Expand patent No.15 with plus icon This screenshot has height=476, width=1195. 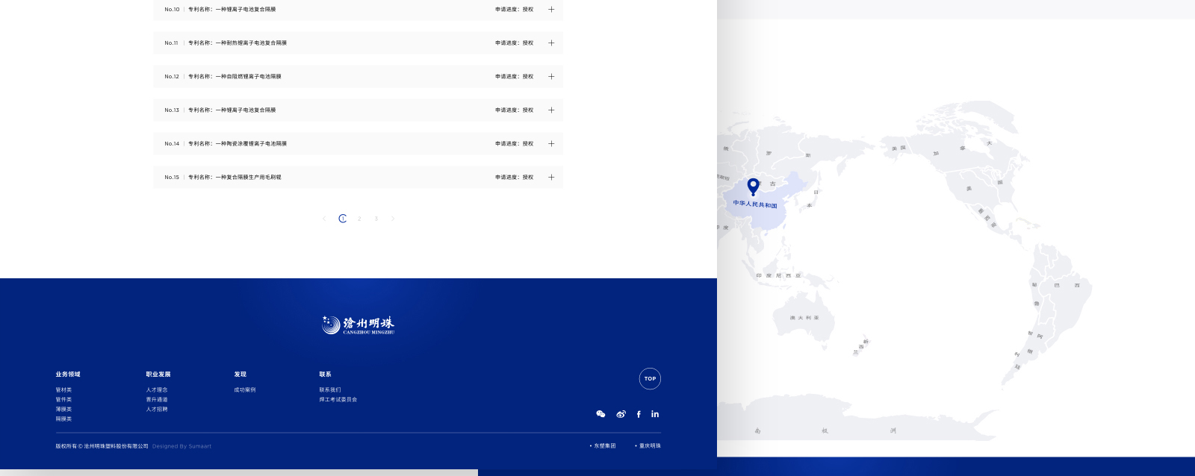(x=551, y=178)
